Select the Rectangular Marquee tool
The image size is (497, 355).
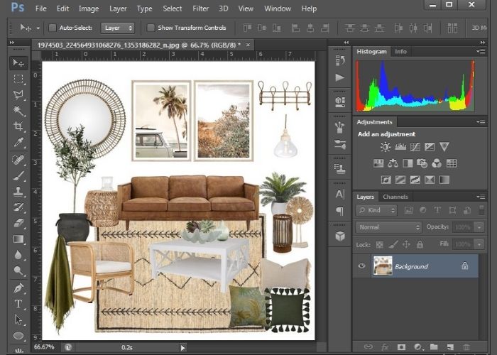[x=18, y=79]
